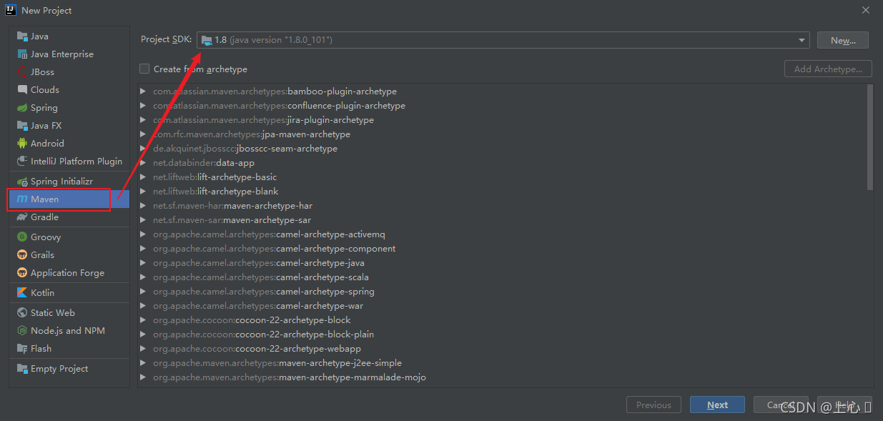Click the Spring Initializr icon
This screenshot has height=421, width=883.
coord(22,181)
